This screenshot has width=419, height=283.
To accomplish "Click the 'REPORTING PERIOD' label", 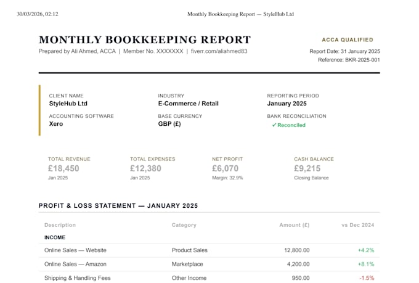I will click(x=293, y=96).
